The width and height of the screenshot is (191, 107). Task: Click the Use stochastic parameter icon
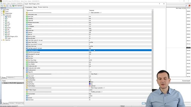click(x=27, y=94)
